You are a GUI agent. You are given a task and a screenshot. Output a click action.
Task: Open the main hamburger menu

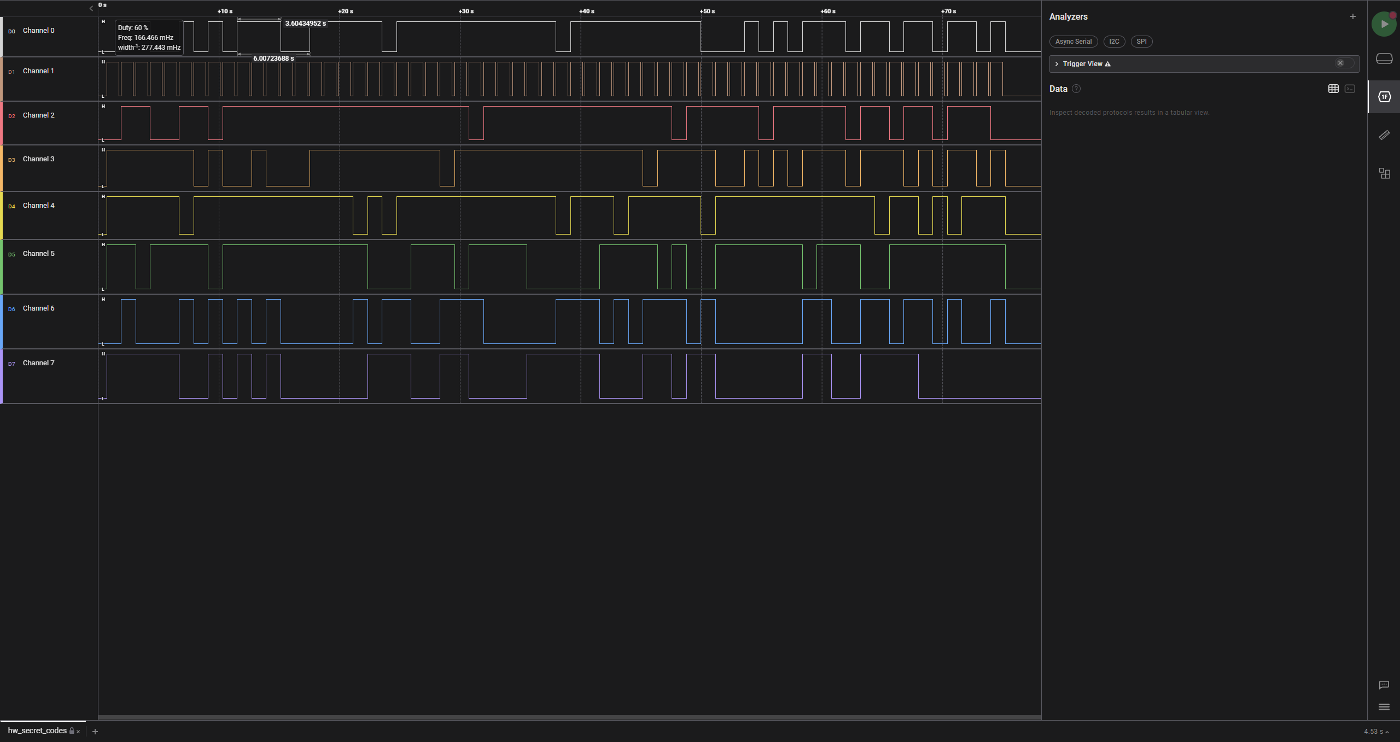coord(1384,707)
